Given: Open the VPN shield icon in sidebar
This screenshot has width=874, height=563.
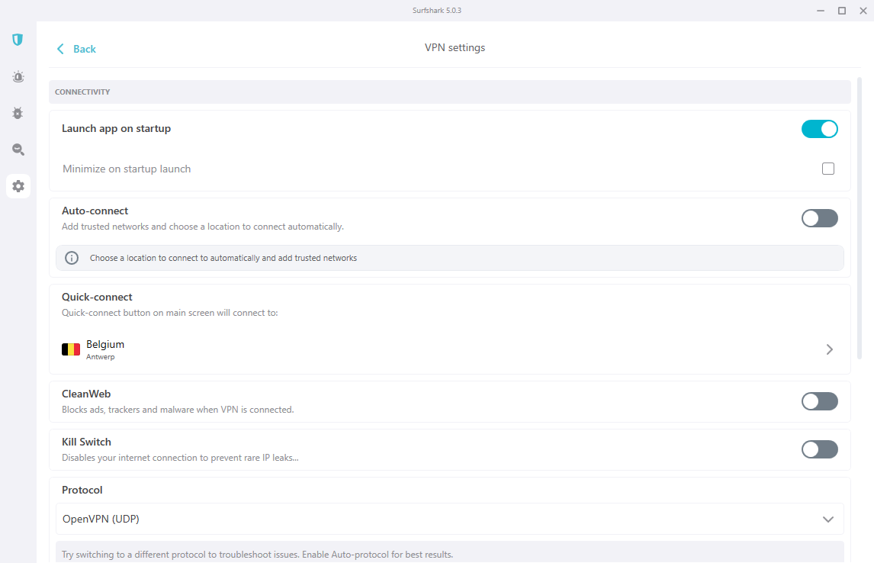Looking at the screenshot, I should point(18,40).
